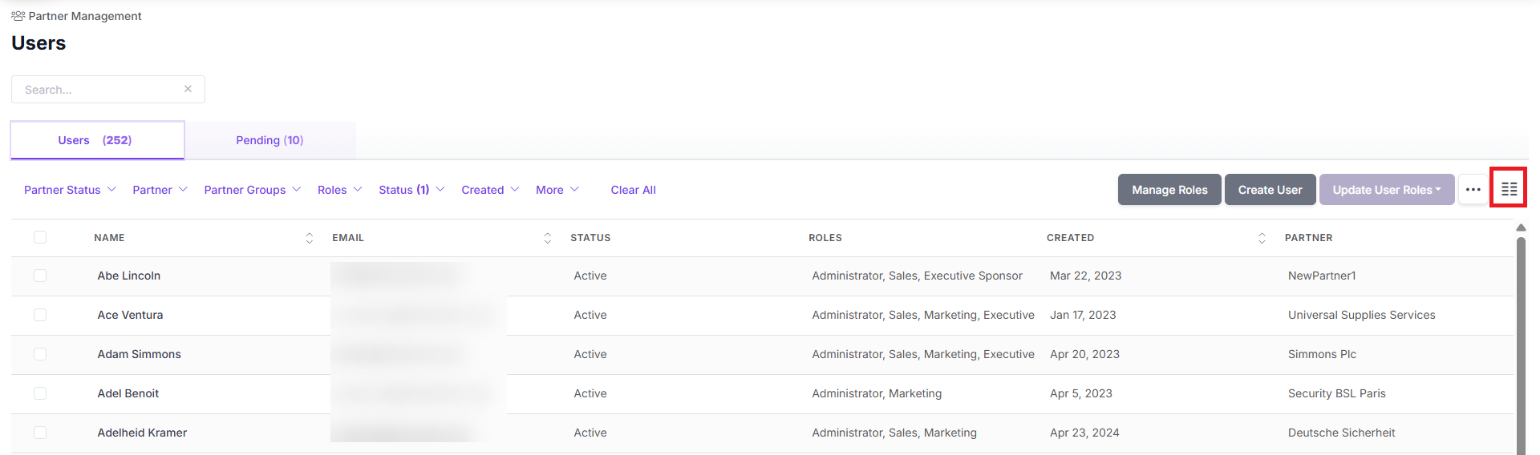Expand the Created date filter
Viewport: 1540px width, 455px height.
(490, 190)
